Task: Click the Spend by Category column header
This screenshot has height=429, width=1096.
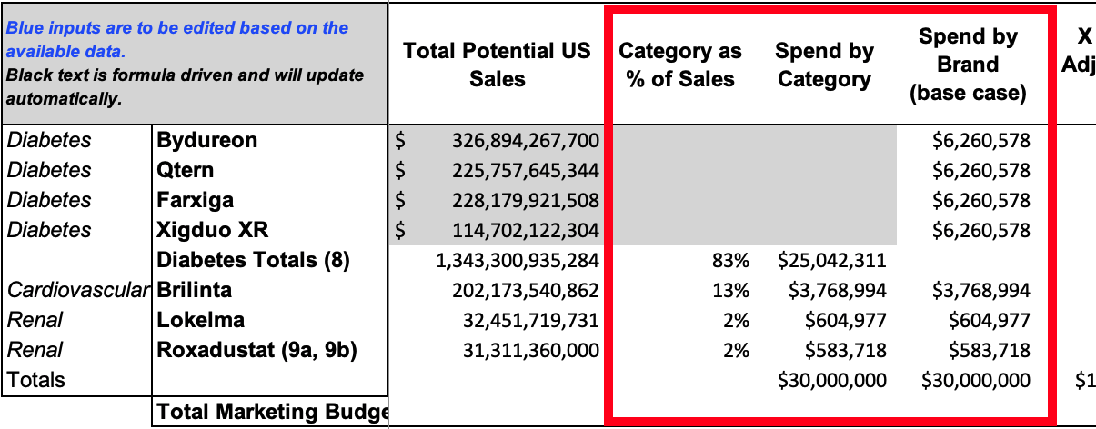Action: [826, 65]
